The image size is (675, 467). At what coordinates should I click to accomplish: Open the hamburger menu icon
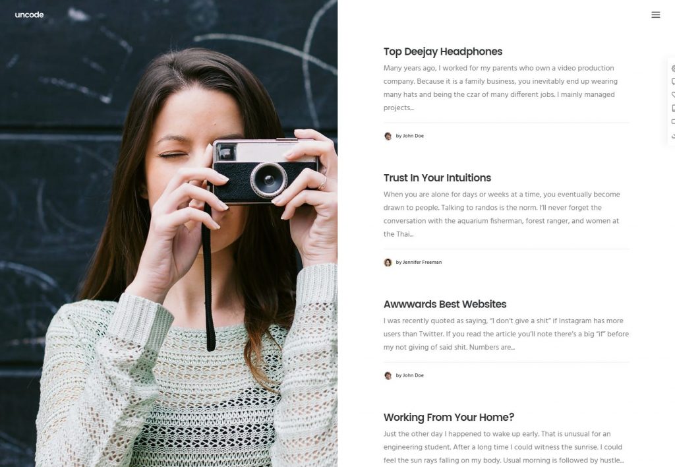[655, 15]
